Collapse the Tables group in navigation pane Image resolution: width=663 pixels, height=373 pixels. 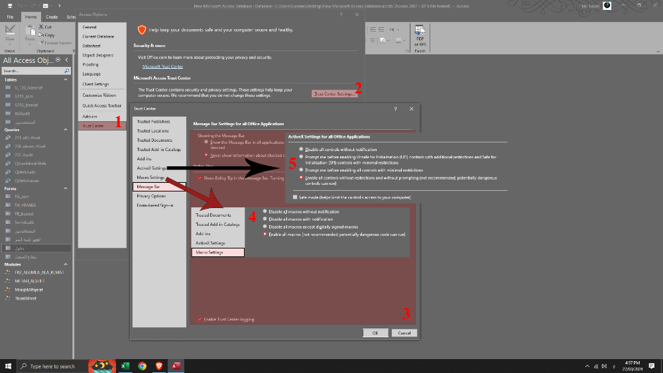pyautogui.click(x=66, y=80)
